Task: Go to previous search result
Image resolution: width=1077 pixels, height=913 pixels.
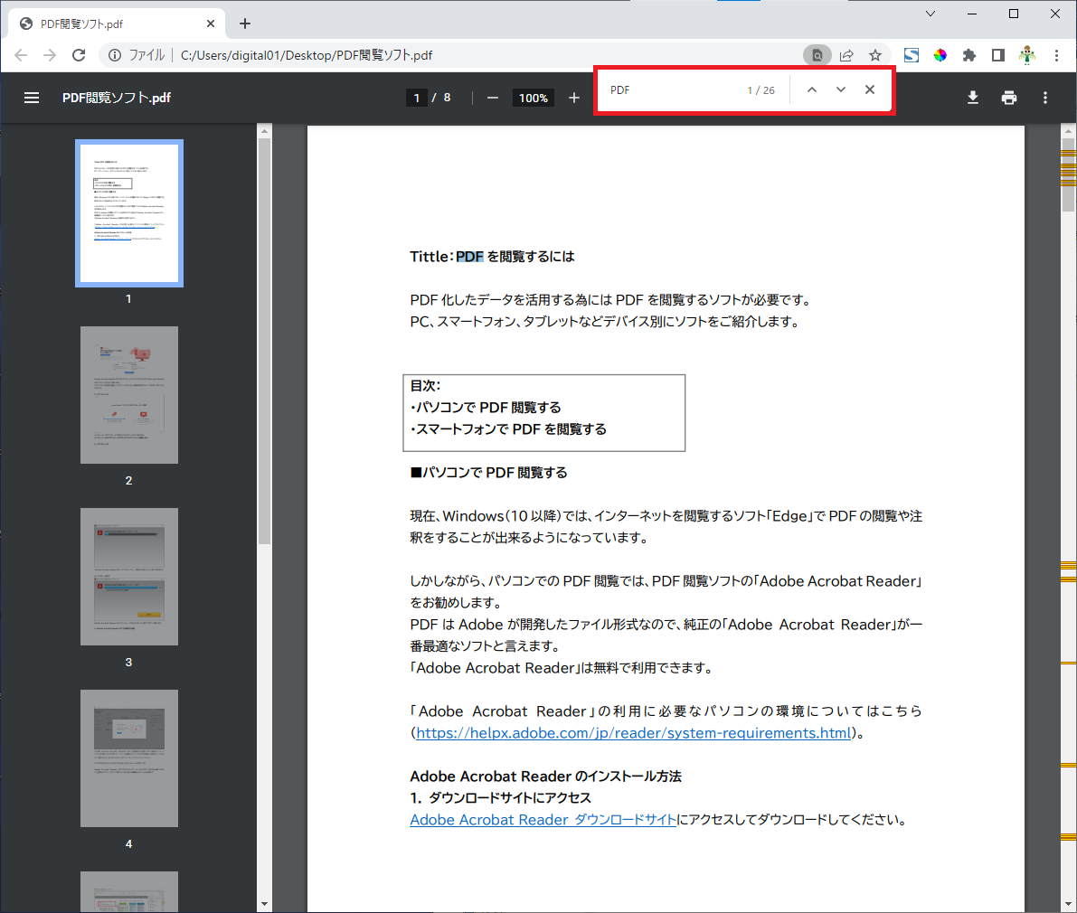Action: point(812,89)
